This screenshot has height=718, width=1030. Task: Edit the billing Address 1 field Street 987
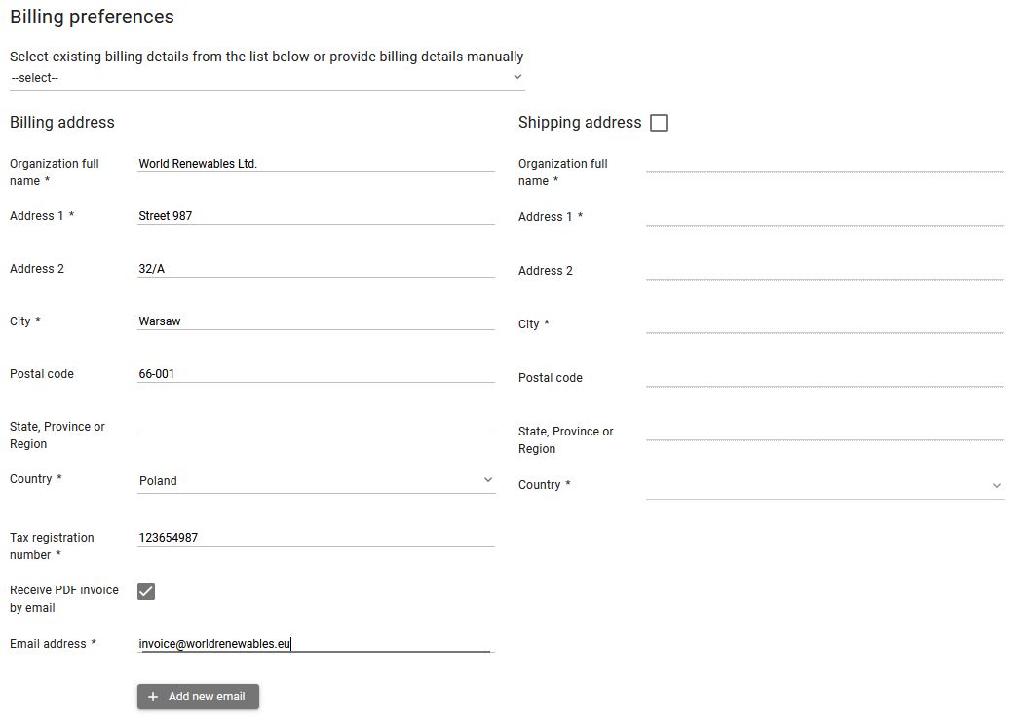pos(316,216)
